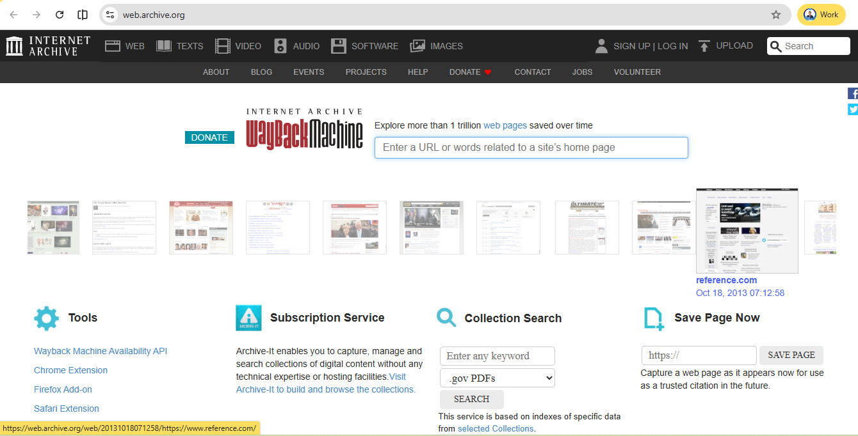Expand the .gov PDFs collection dropdown
858x436 pixels.
click(x=497, y=378)
